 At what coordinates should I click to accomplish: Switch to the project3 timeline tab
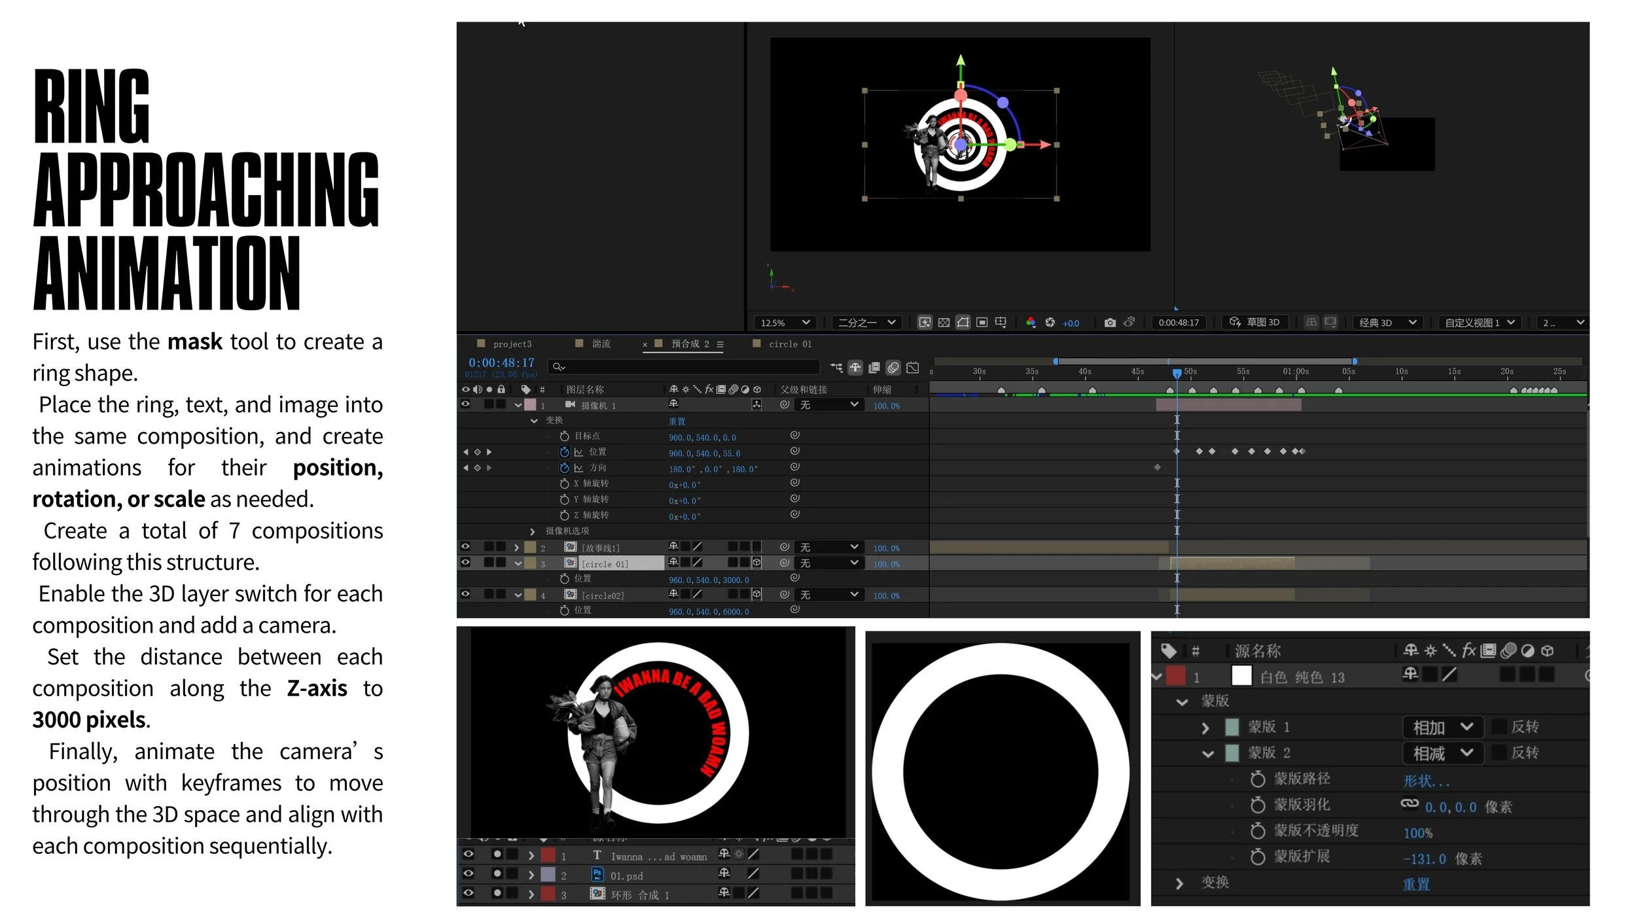[512, 344]
